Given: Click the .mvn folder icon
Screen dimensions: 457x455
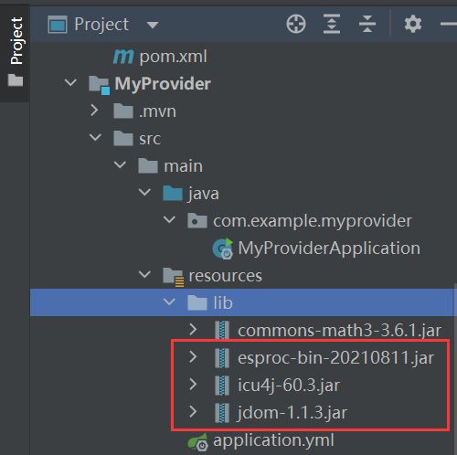Looking at the screenshot, I should [123, 111].
